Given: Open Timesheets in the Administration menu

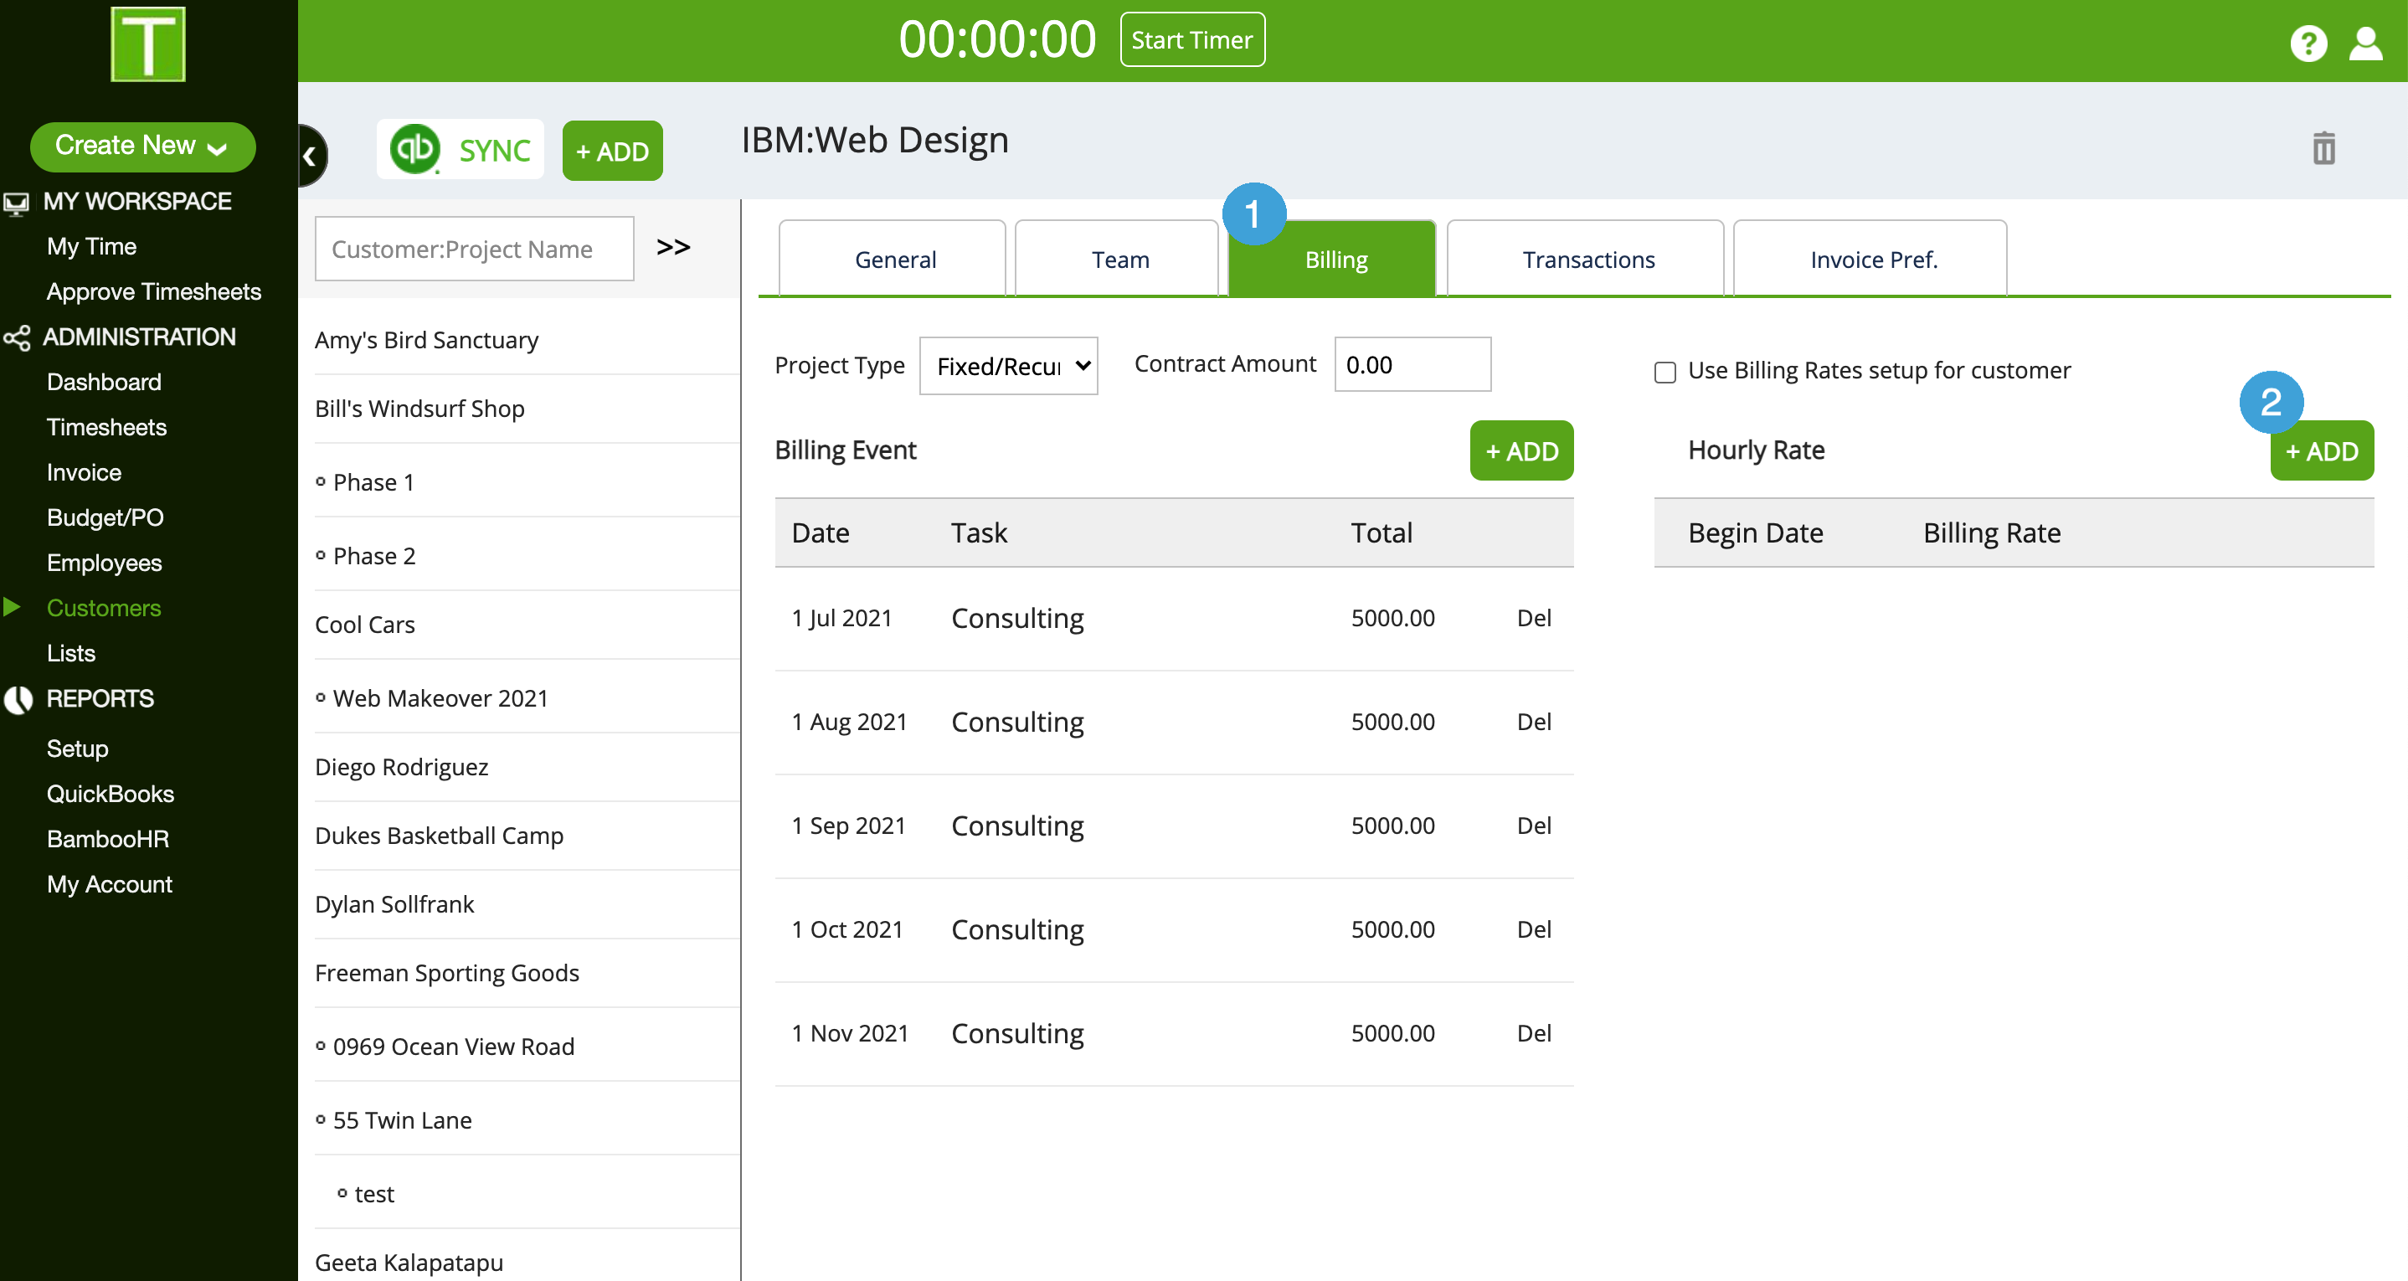Looking at the screenshot, I should pos(106,427).
